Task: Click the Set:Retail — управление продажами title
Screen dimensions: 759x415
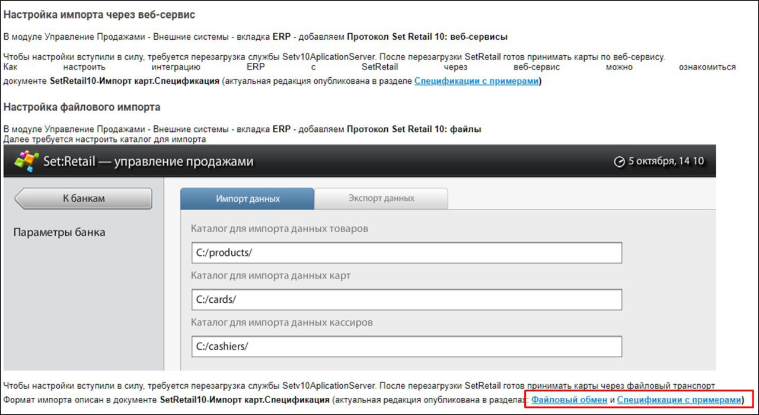Action: point(148,161)
